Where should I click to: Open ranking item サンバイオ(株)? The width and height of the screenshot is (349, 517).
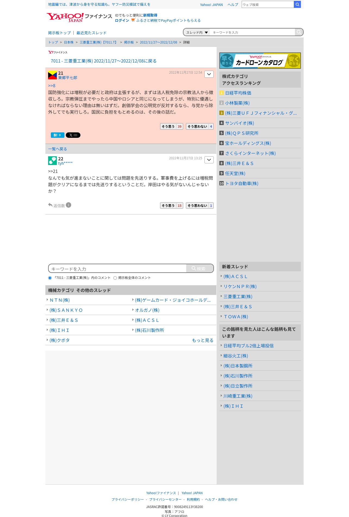(239, 123)
